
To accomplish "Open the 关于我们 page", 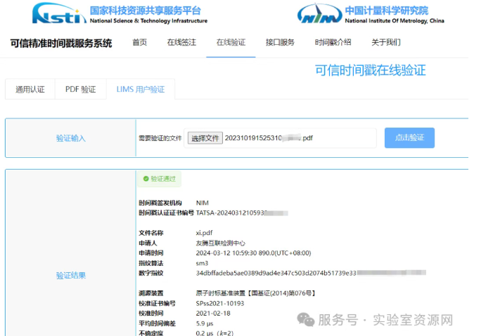I will (x=386, y=42).
